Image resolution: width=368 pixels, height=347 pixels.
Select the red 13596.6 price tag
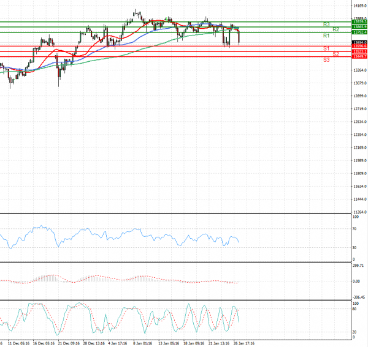(359, 46)
